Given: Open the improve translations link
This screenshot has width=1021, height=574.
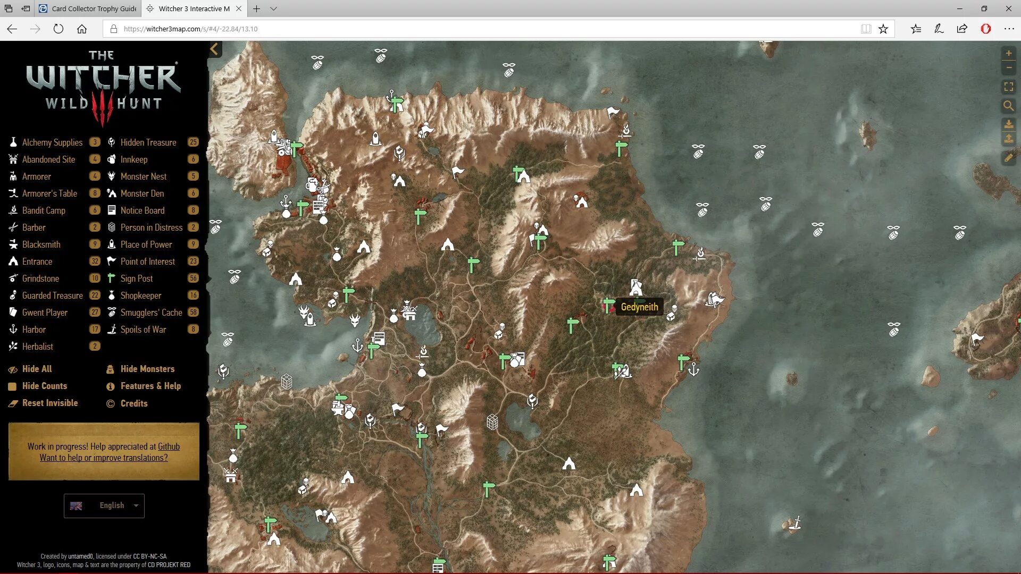Looking at the screenshot, I should point(104,458).
